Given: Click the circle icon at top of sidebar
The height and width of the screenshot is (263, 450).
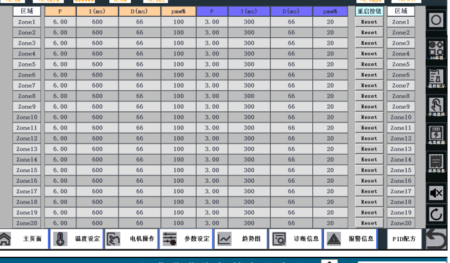Looking at the screenshot, I should 436,20.
